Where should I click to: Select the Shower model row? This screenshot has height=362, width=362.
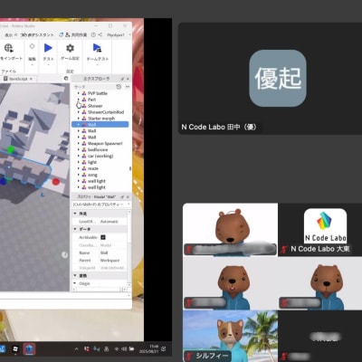[100, 106]
